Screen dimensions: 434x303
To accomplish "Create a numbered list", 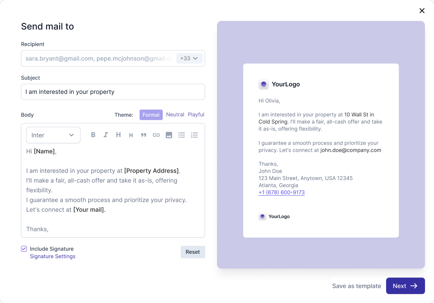I will tap(194, 135).
